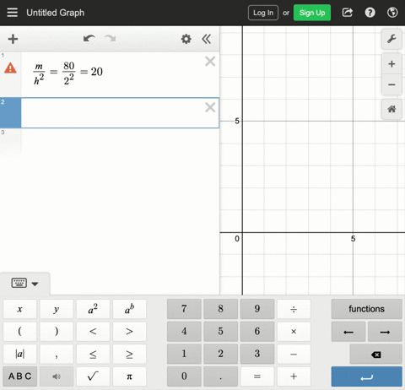
Task: Tap digit 2 on keypad
Action: pos(220,354)
